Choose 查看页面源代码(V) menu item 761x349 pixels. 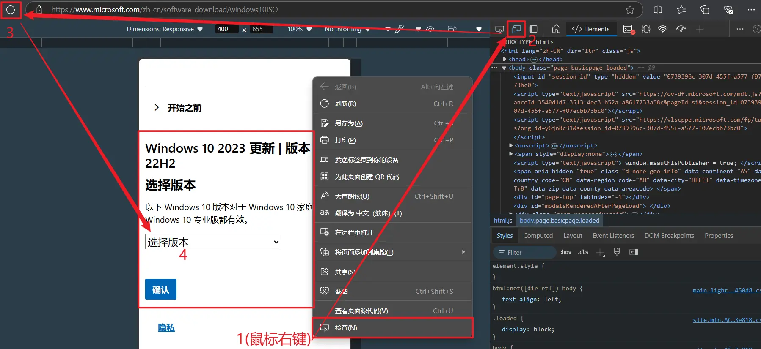click(393, 311)
